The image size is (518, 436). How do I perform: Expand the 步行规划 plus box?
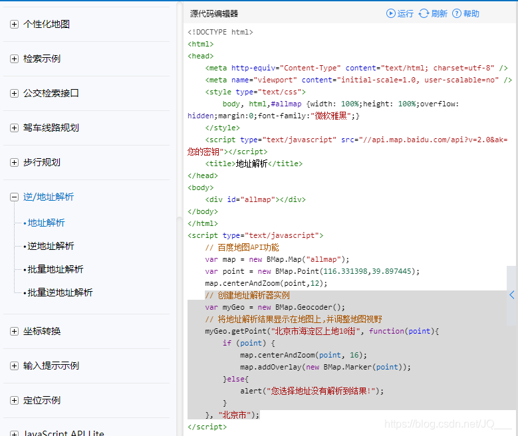tap(14, 163)
